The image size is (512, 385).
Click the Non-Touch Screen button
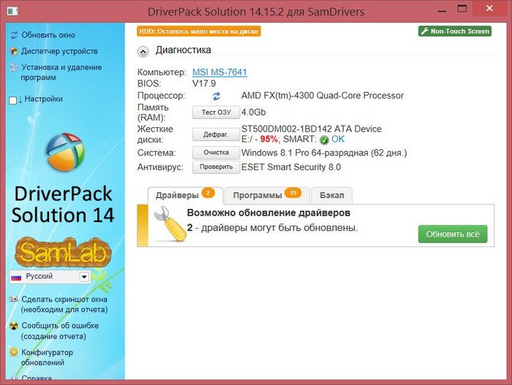coord(455,31)
